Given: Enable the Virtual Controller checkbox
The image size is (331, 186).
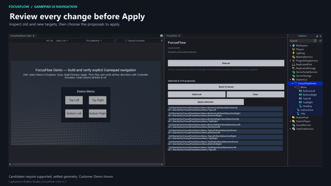Looking at the screenshot, I should click(x=126, y=41).
